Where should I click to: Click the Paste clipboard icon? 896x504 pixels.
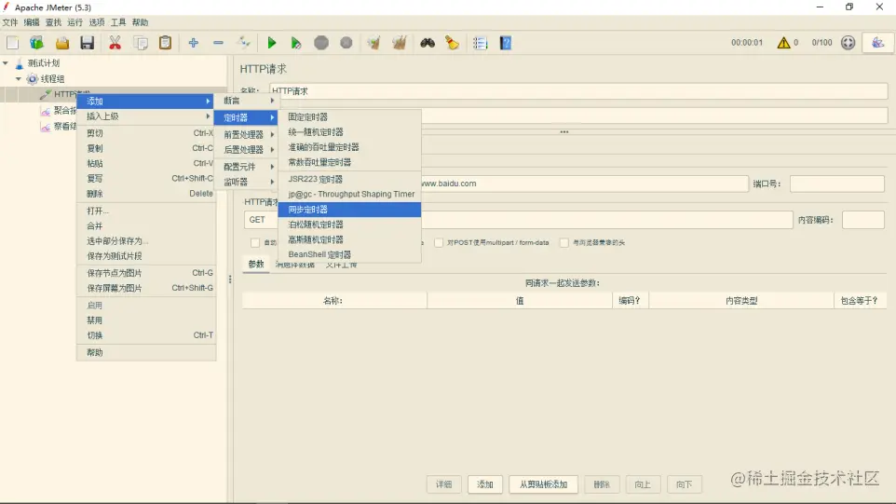pos(165,43)
